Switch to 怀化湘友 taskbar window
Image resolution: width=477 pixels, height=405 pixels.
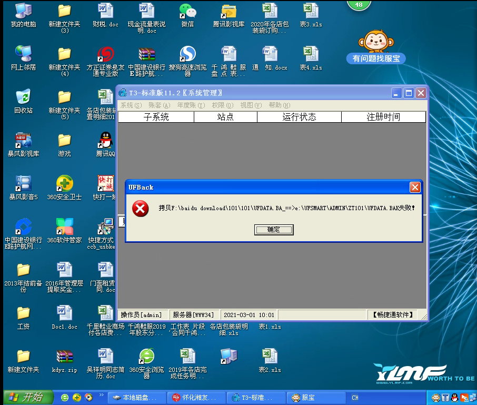click(x=197, y=398)
